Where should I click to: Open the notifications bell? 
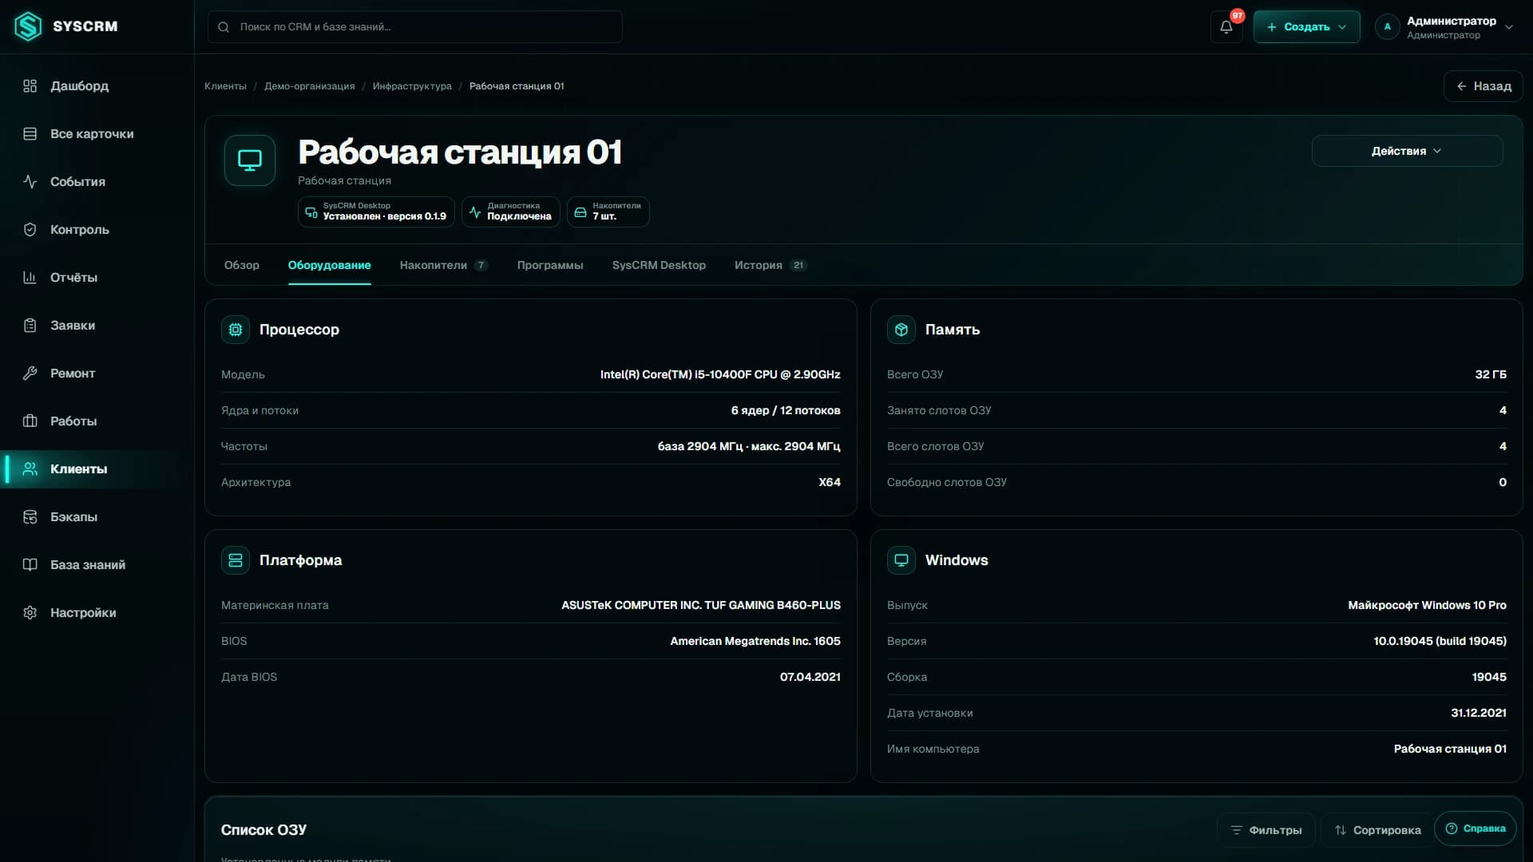point(1226,26)
